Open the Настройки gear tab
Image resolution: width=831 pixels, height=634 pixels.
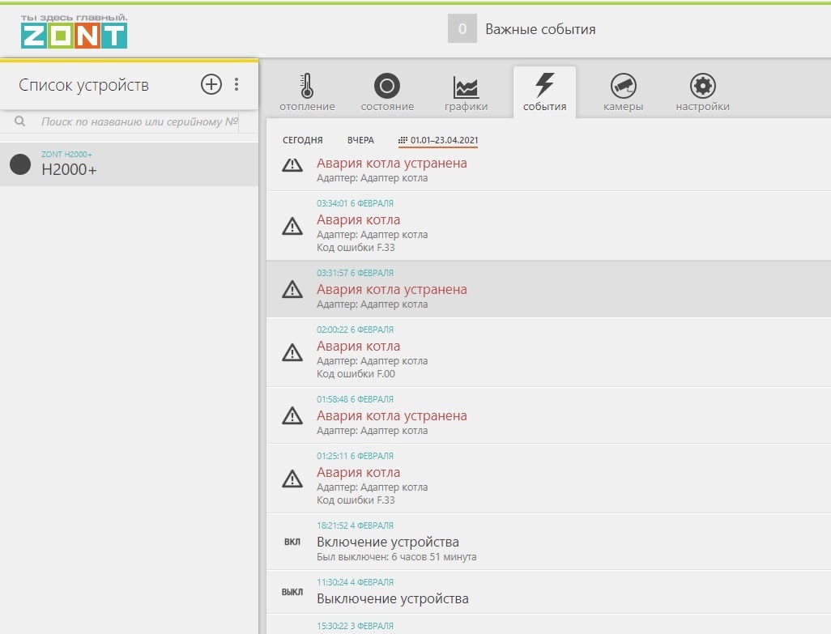pos(702,92)
